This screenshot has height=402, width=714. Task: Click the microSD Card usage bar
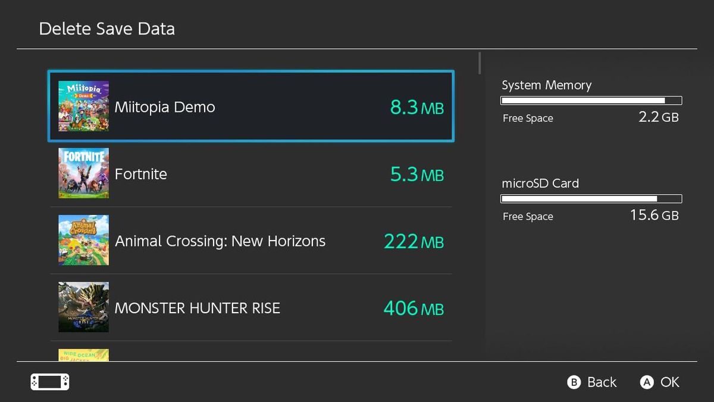[x=591, y=198]
